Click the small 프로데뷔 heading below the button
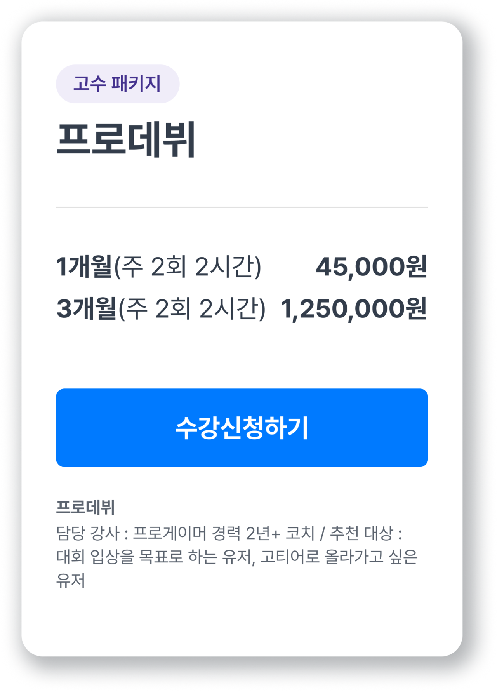Image resolution: width=497 pixels, height=691 pixels. pos(85,507)
